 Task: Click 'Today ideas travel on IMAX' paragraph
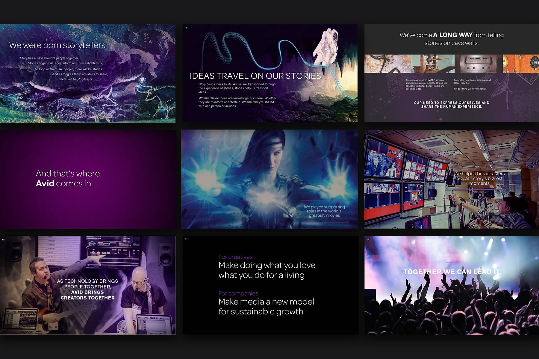click(426, 84)
